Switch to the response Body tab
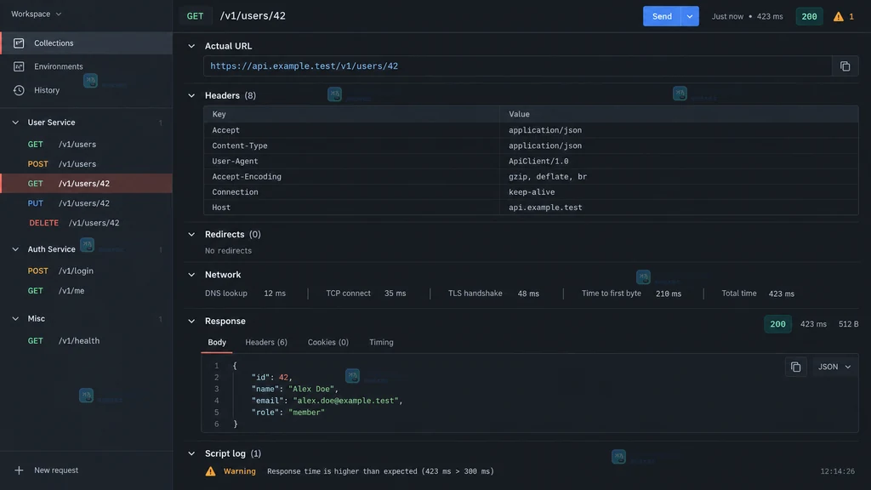 [x=217, y=342]
